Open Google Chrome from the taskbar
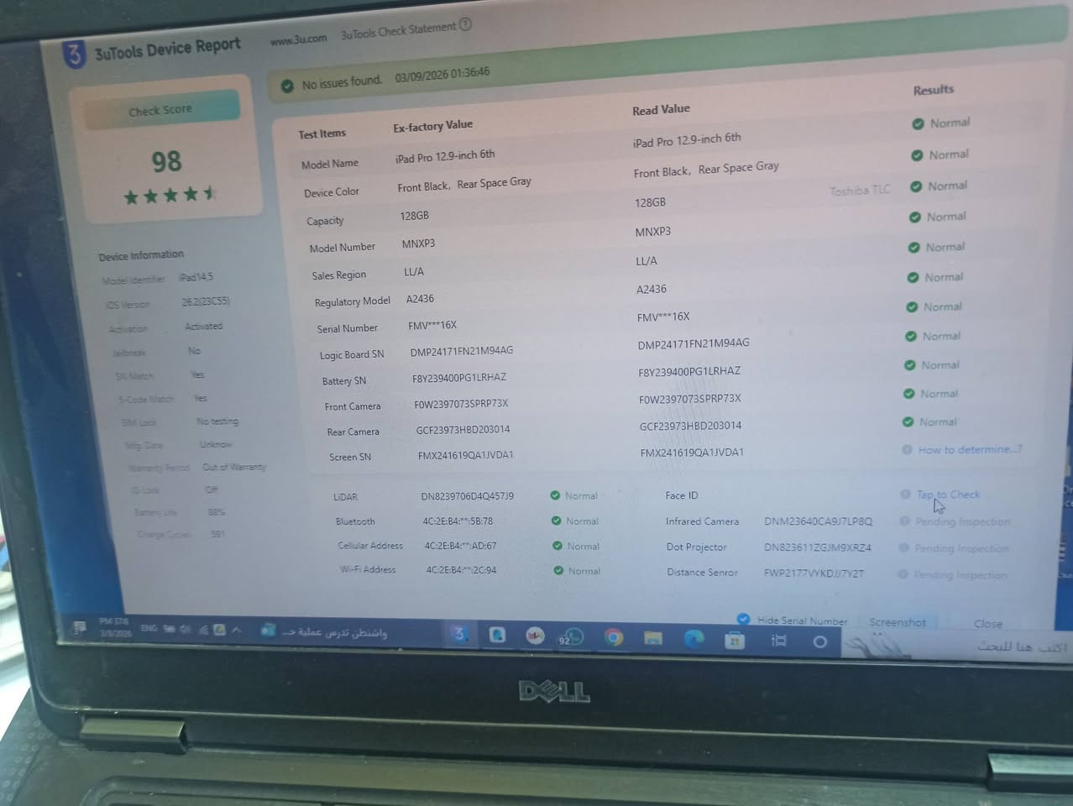Image resolution: width=1073 pixels, height=806 pixels. pos(614,638)
